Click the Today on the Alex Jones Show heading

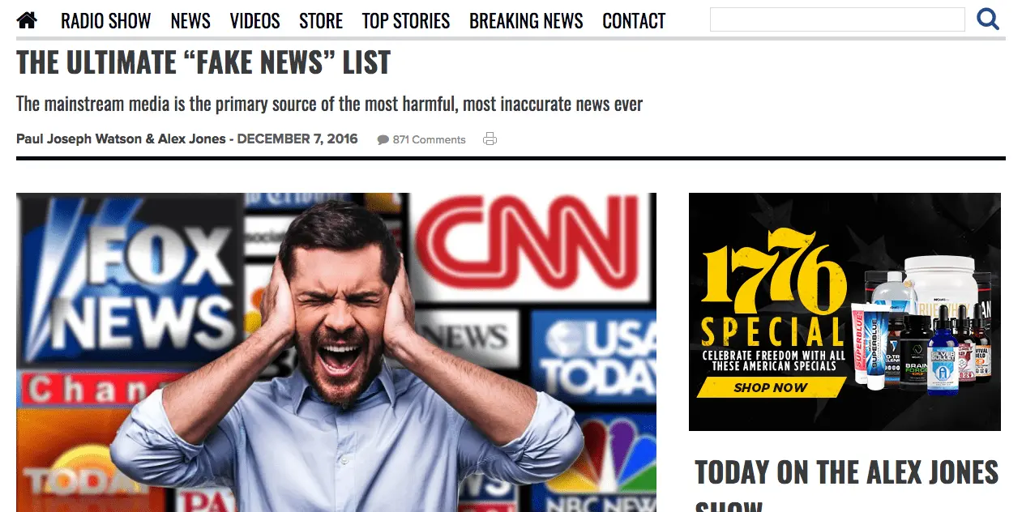pyautogui.click(x=846, y=472)
